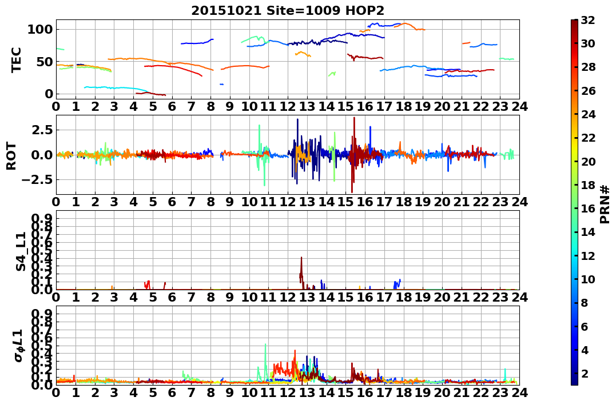The height and width of the screenshot is (405, 616).
Task: Select the 12 label on the PRN colorbar
Action: click(x=588, y=255)
